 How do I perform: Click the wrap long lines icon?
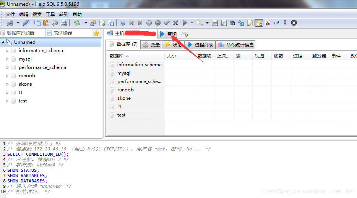(276, 23)
